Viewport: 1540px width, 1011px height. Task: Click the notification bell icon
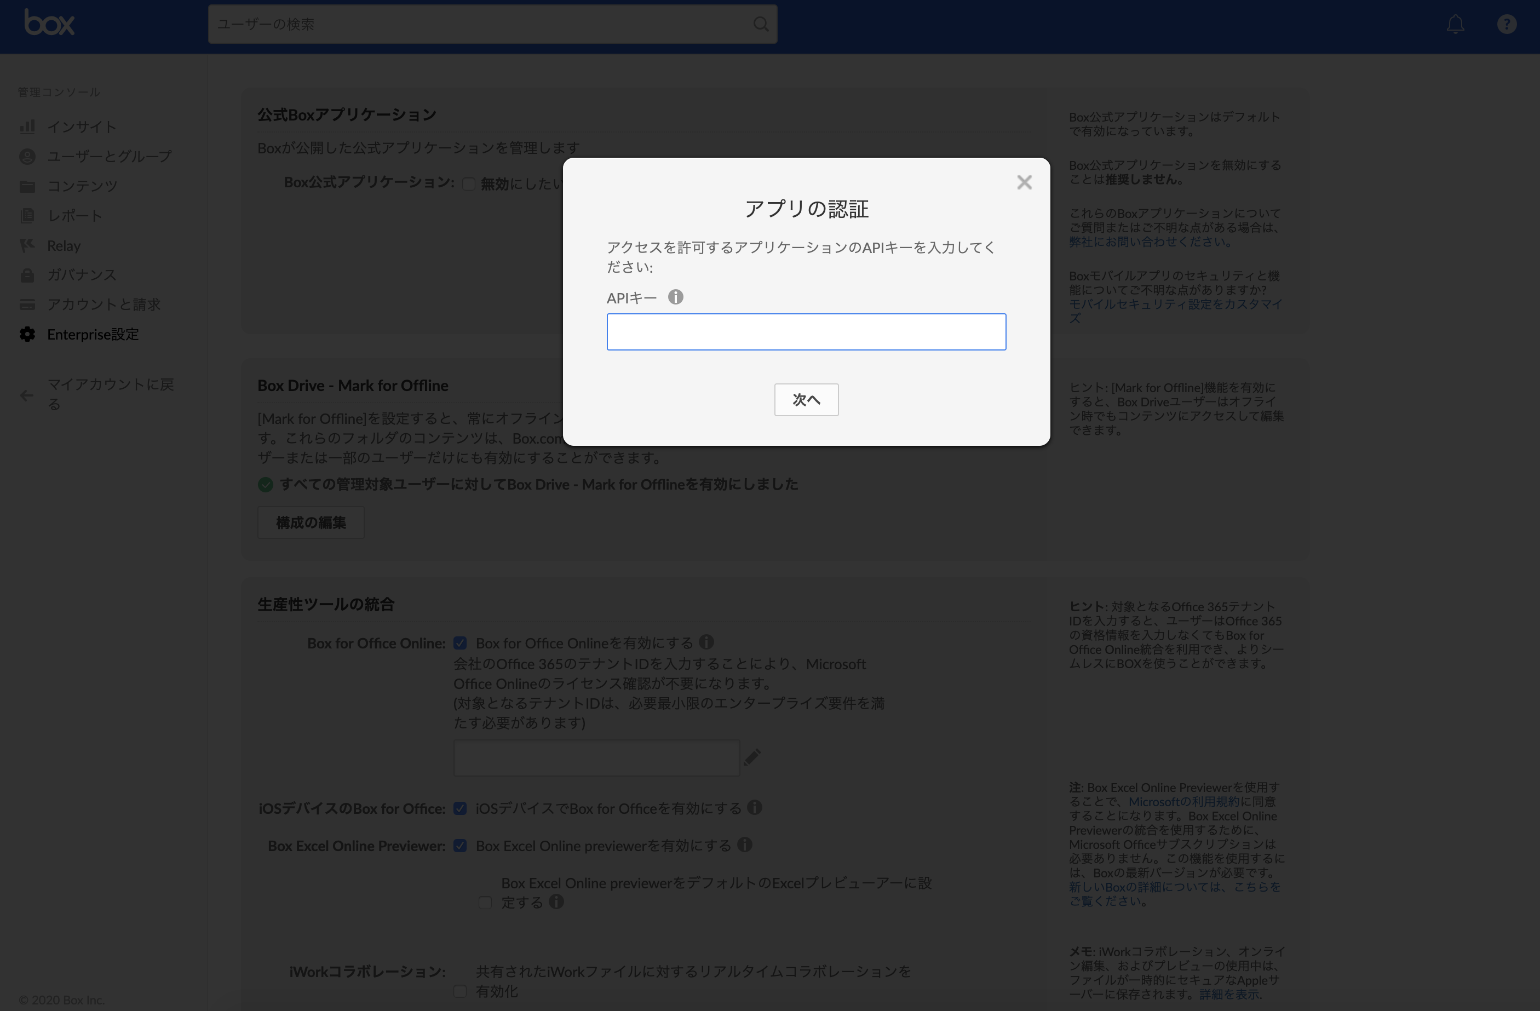tap(1456, 24)
